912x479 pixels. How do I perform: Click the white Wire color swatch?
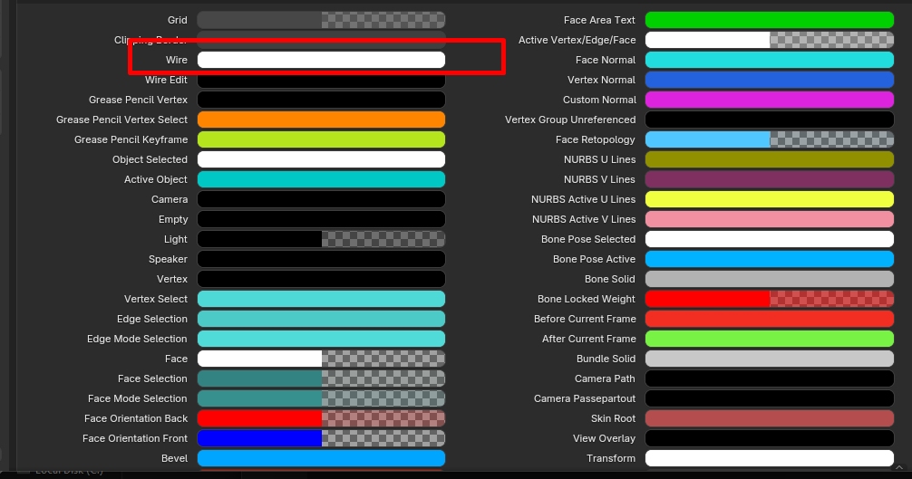pos(321,60)
